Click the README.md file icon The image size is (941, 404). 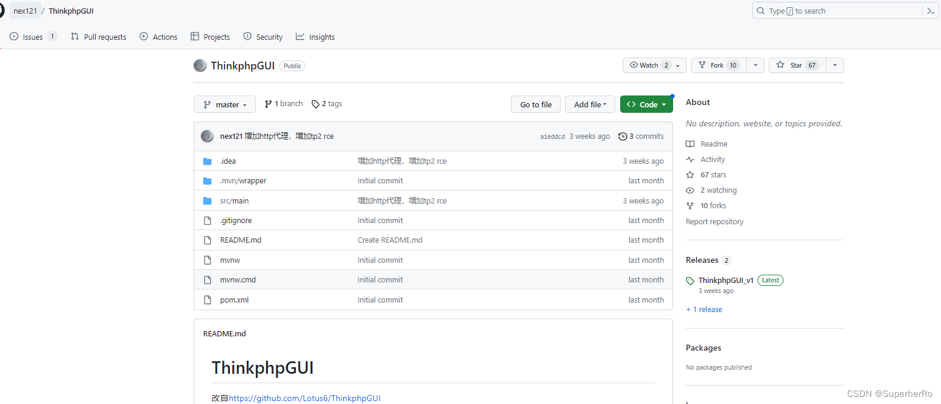pyautogui.click(x=207, y=240)
